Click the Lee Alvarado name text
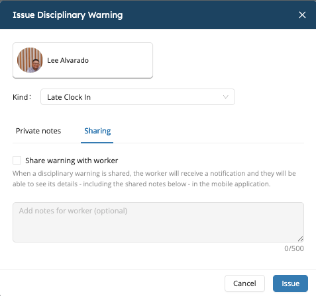This screenshot has height=296, width=316. [68, 60]
